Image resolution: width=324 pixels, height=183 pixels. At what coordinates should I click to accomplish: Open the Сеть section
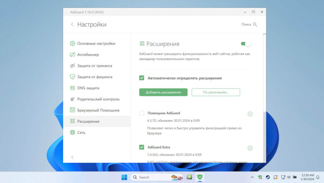97,133
